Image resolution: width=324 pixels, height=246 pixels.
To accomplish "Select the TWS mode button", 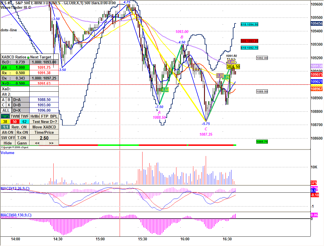I will (5, 116).
